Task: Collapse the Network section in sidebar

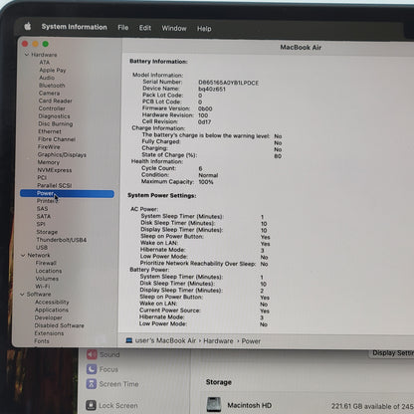Action: coord(23,255)
